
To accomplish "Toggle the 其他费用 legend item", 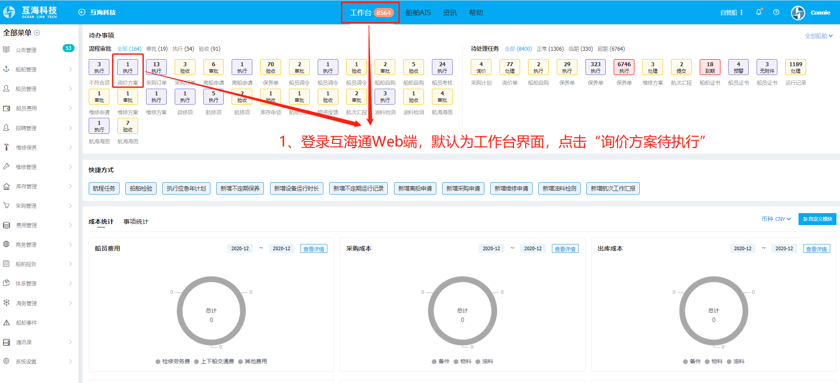I will click(x=252, y=361).
